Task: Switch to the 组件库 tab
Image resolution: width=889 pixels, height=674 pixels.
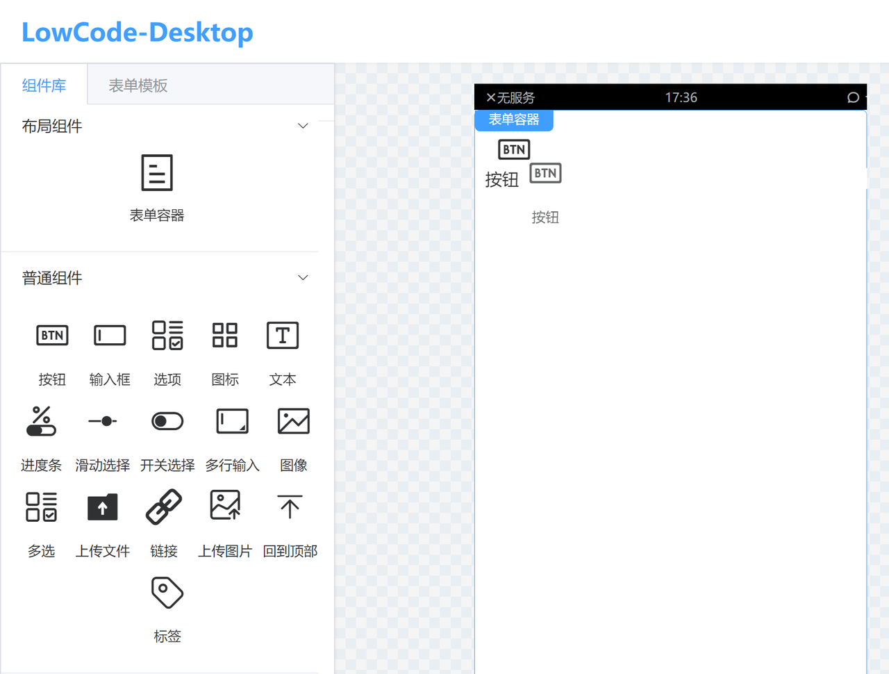Action: 44,84
